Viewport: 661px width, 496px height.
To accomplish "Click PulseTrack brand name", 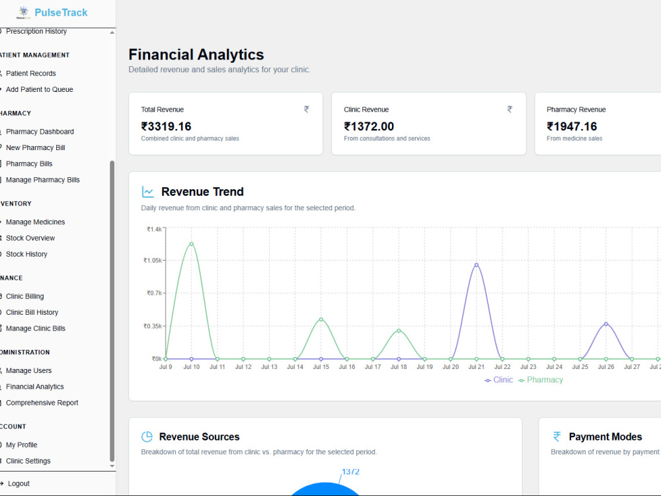I will (x=61, y=13).
